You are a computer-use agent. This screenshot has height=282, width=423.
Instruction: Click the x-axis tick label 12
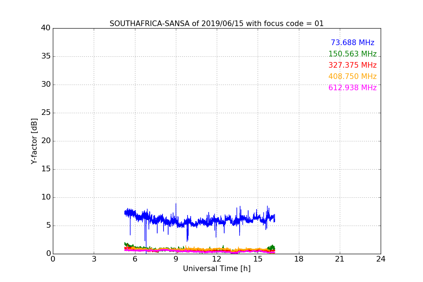[x=217, y=259]
